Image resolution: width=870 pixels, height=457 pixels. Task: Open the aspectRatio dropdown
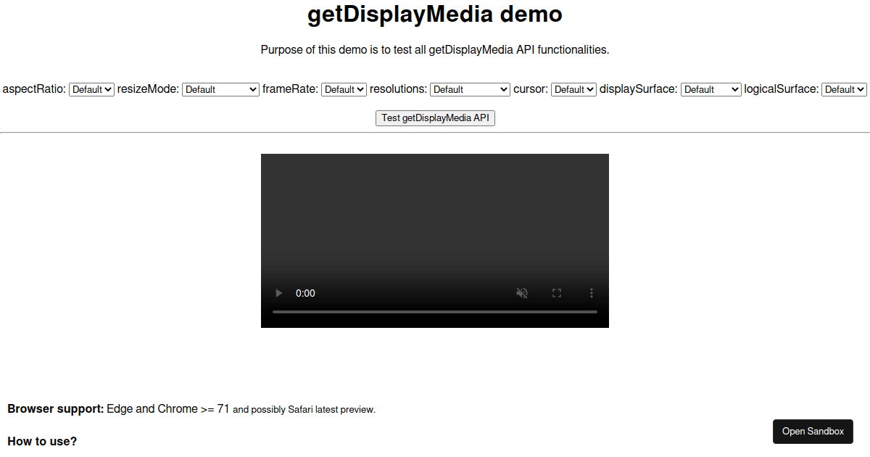point(91,89)
